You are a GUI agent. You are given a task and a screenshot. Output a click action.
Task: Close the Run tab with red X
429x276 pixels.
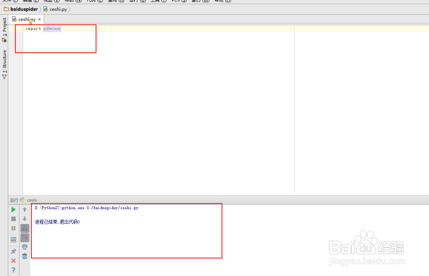click(x=13, y=261)
